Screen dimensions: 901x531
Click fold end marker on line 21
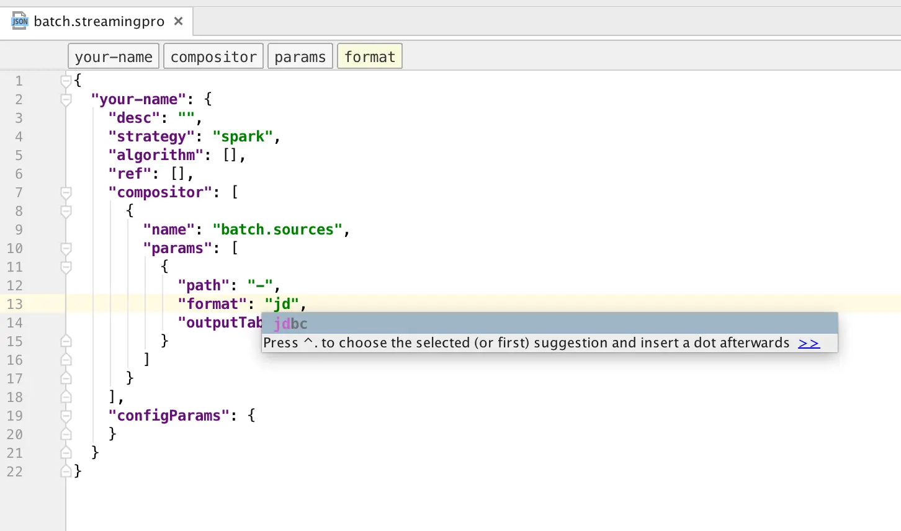(x=66, y=453)
